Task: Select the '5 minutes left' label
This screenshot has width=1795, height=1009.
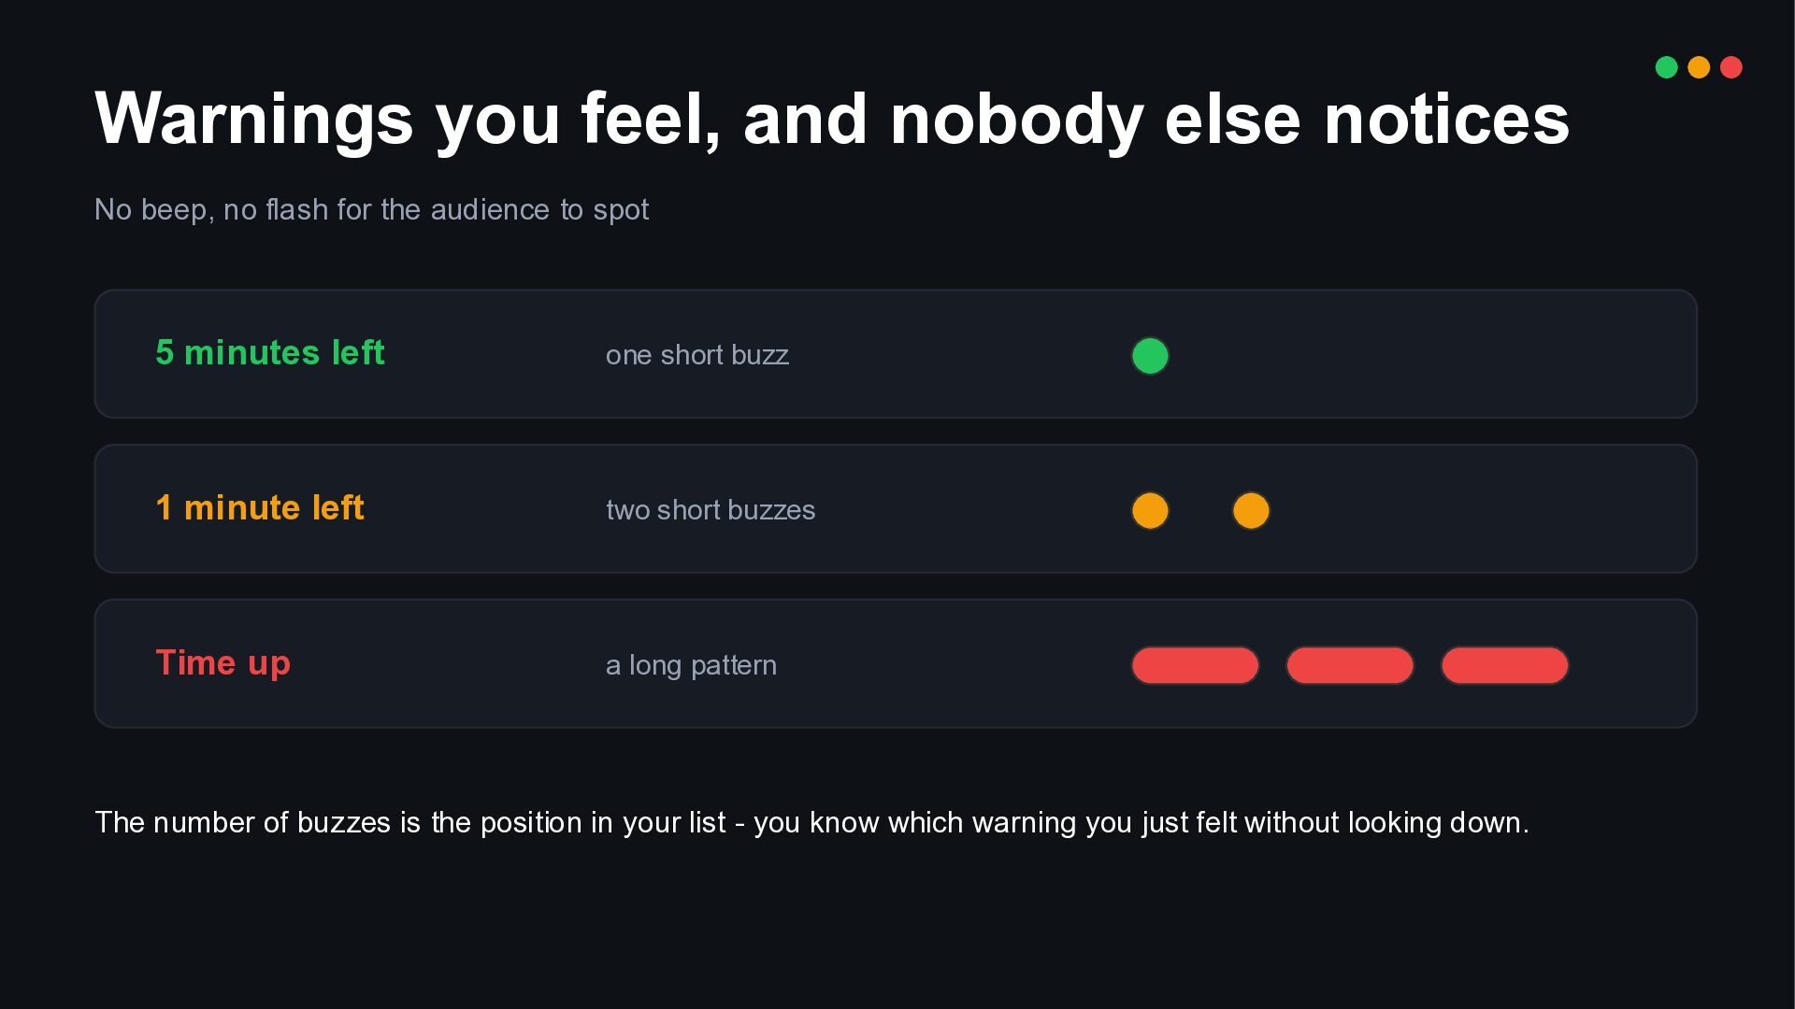Action: pyautogui.click(x=270, y=353)
